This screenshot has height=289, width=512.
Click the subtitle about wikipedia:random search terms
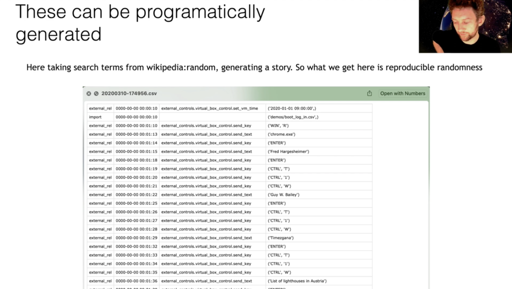coord(254,67)
